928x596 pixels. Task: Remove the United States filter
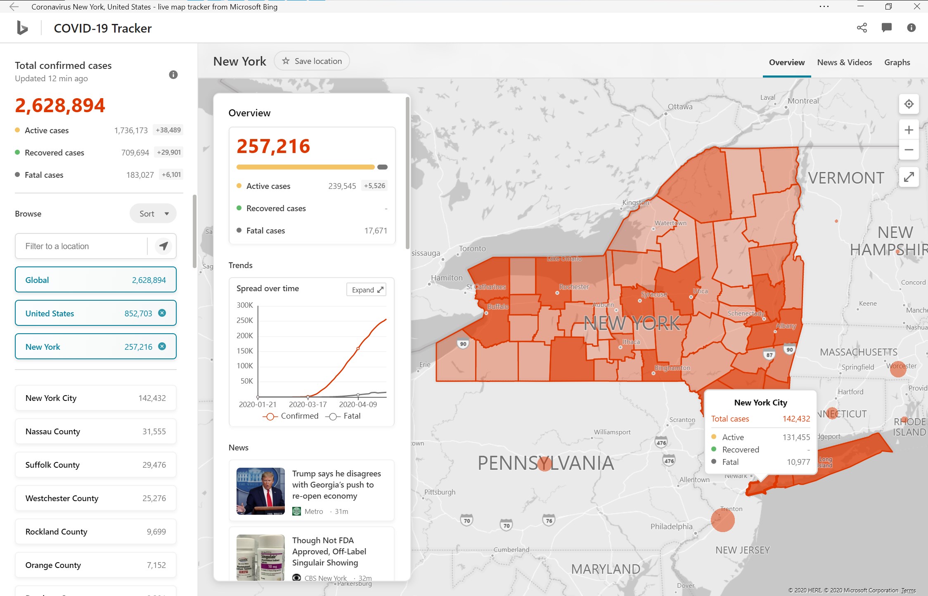point(162,313)
